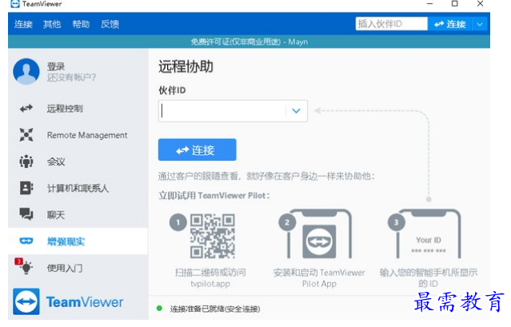The width and height of the screenshot is (511, 327).
Task: Click the tvpilot.app text
Action: pos(210,284)
